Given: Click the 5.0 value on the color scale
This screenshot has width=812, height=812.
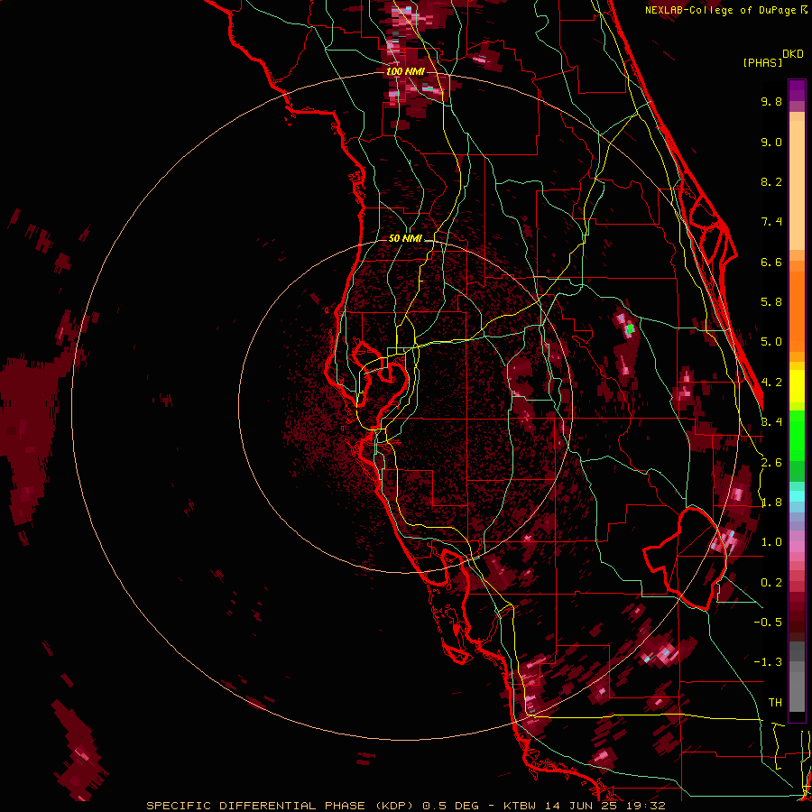Looking at the screenshot, I should point(771,342).
